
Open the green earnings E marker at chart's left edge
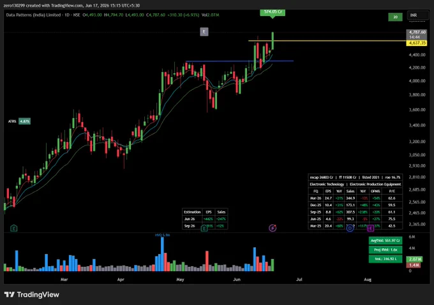pos(14,228)
